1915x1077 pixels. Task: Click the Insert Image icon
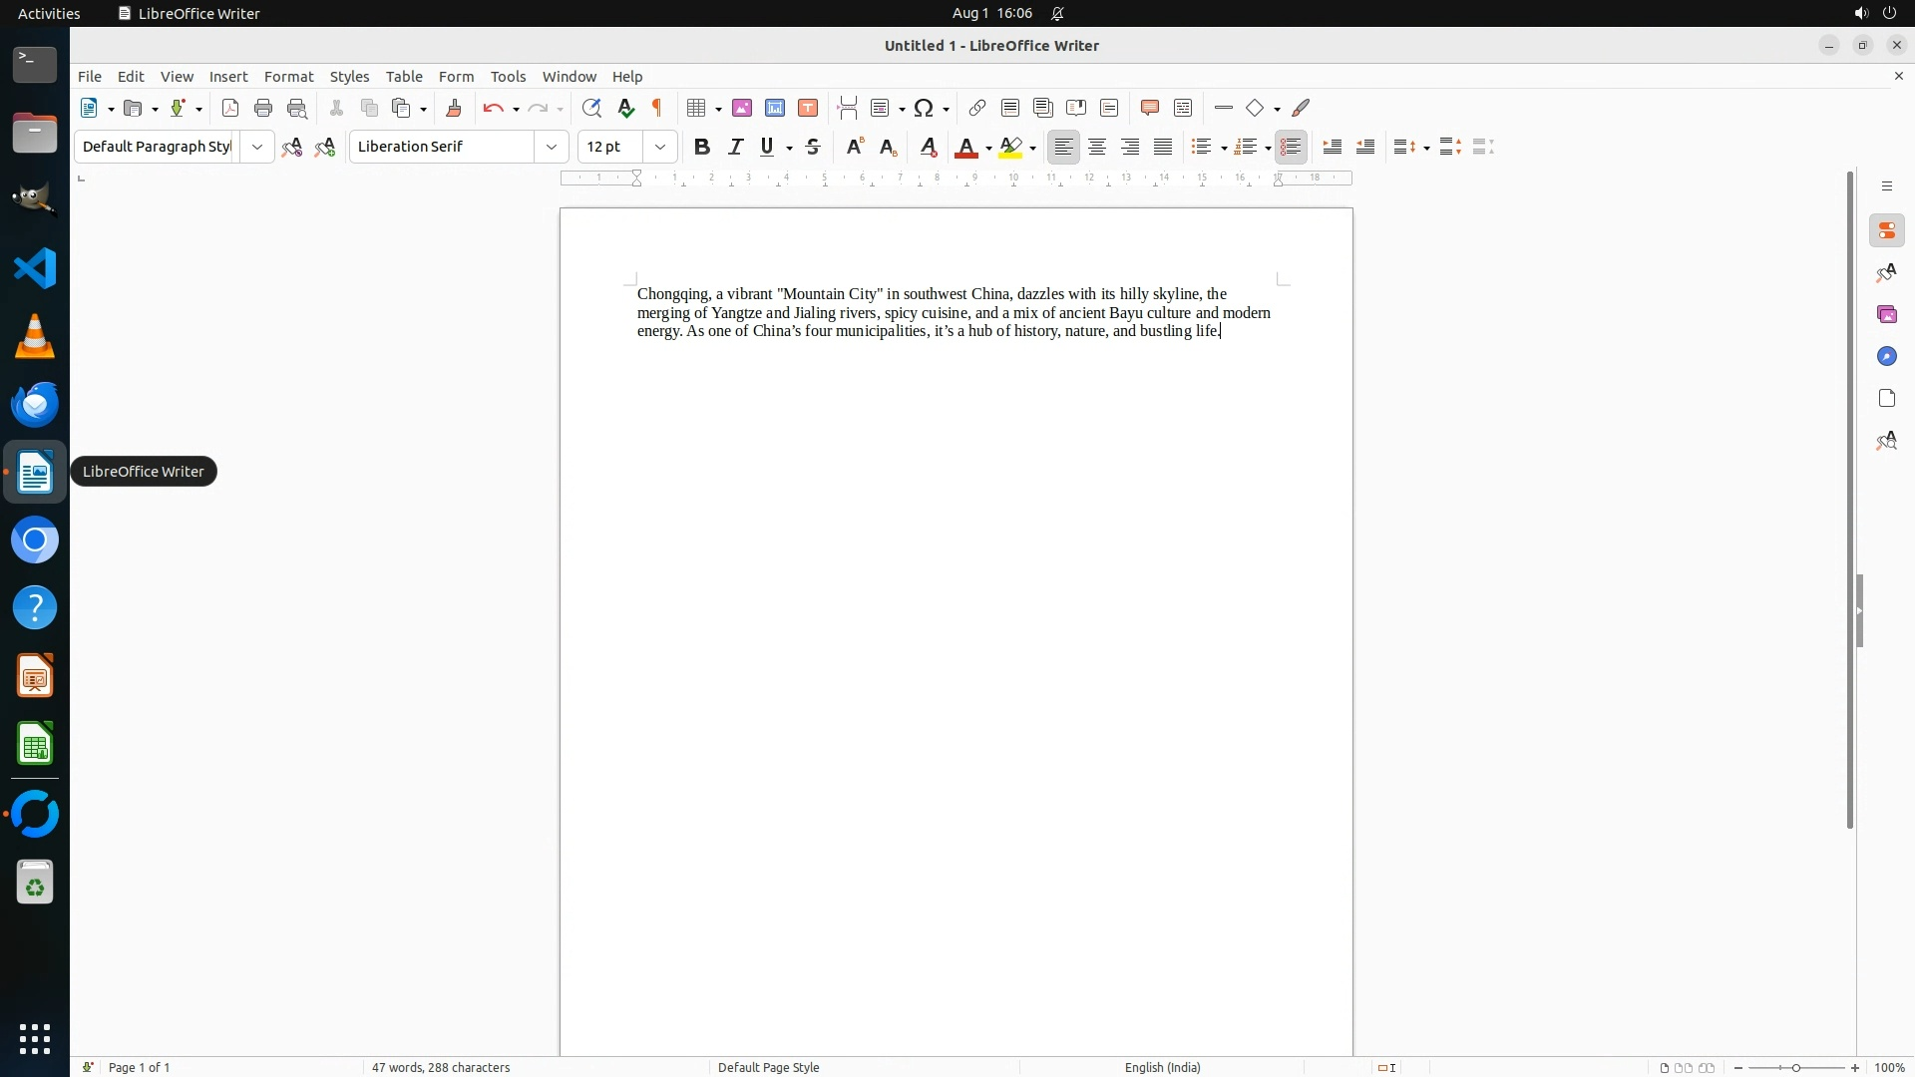click(x=742, y=109)
